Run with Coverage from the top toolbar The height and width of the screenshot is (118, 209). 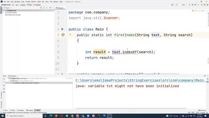[195, 5]
